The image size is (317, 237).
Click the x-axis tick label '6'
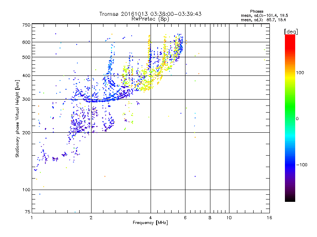pyautogui.click(x=185, y=218)
